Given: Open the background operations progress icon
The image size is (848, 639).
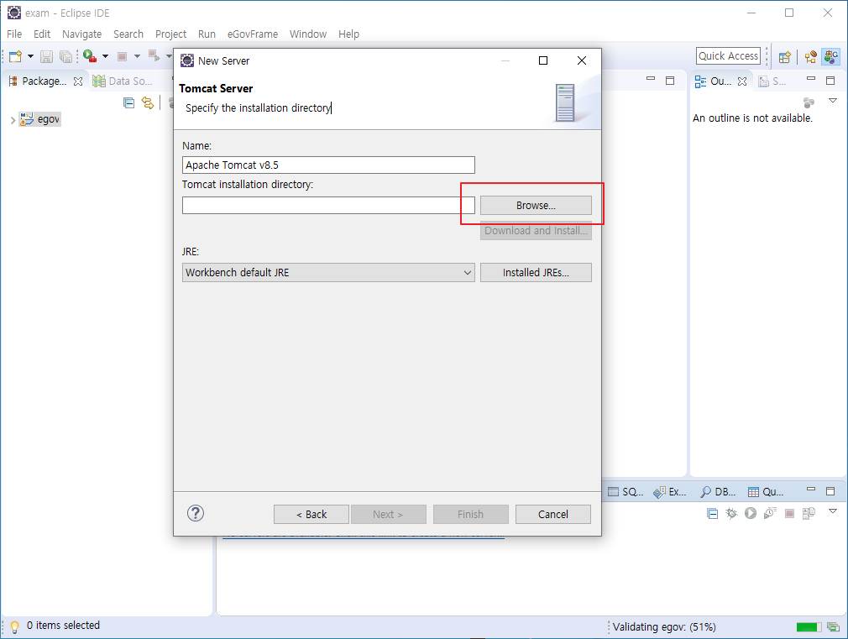Looking at the screenshot, I should (x=834, y=627).
